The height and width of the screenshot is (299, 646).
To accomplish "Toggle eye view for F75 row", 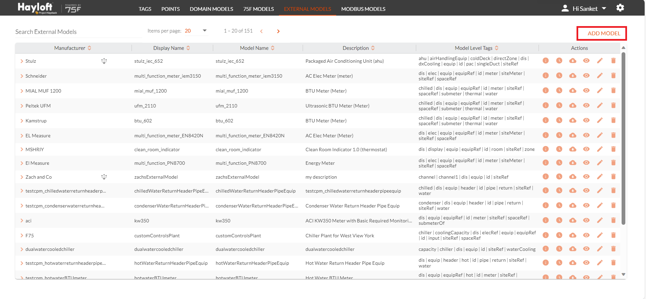I will 586,235.
